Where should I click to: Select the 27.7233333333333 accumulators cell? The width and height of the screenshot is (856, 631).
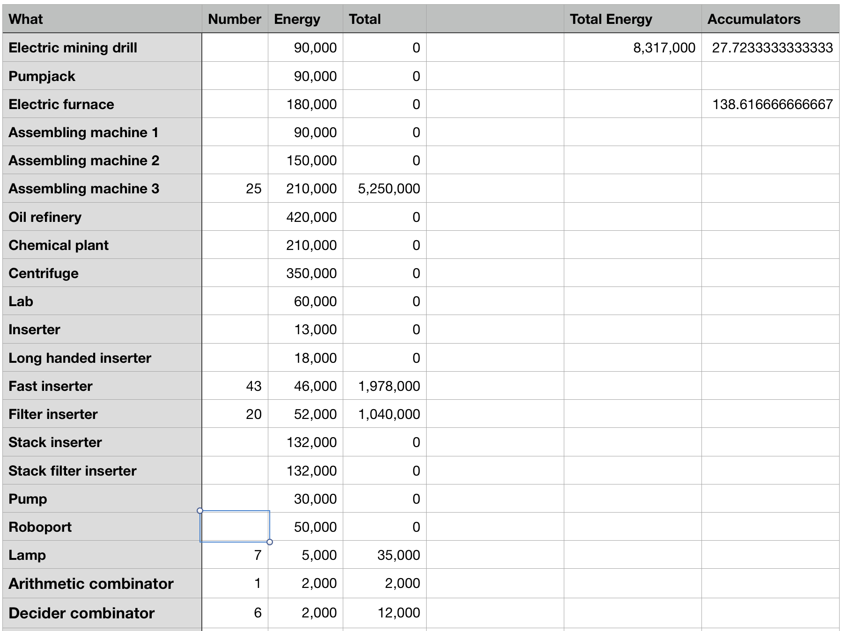coord(770,48)
